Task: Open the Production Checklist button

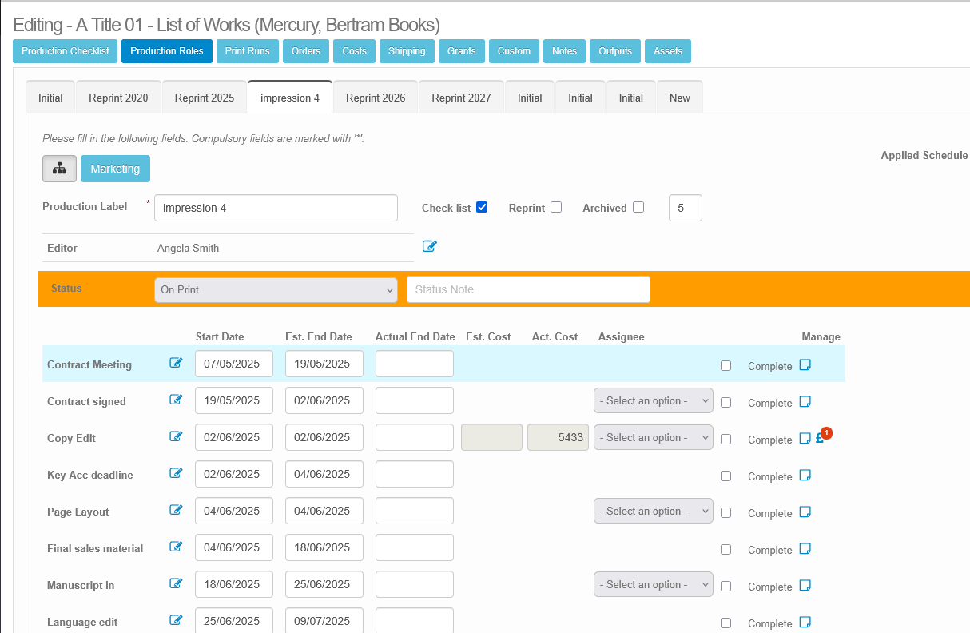Action: 66,51
